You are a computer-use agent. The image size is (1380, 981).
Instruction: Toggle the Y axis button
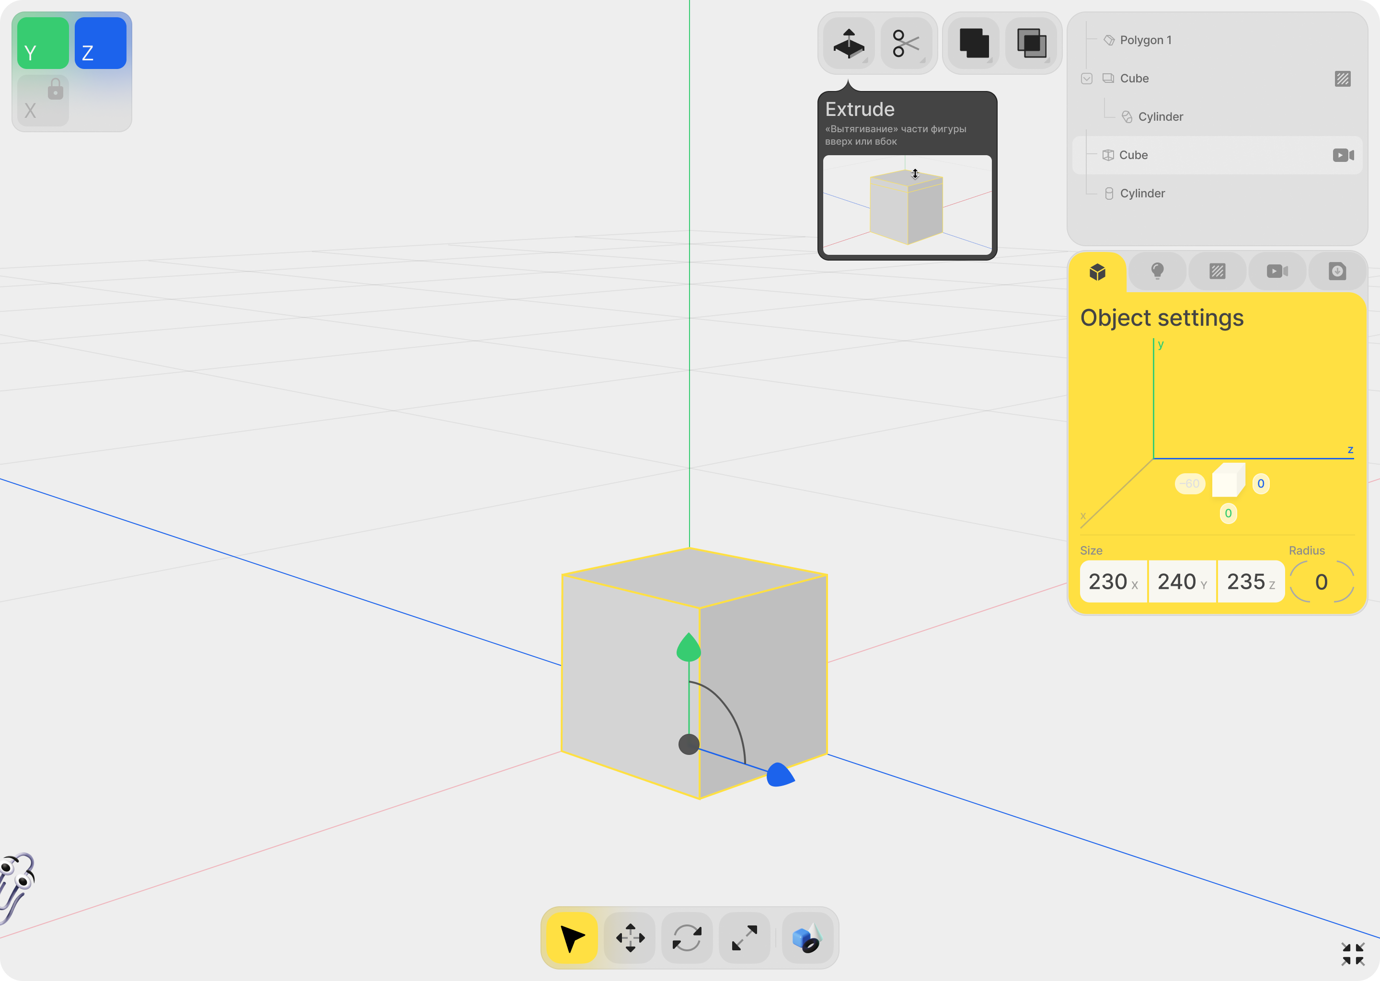[43, 43]
